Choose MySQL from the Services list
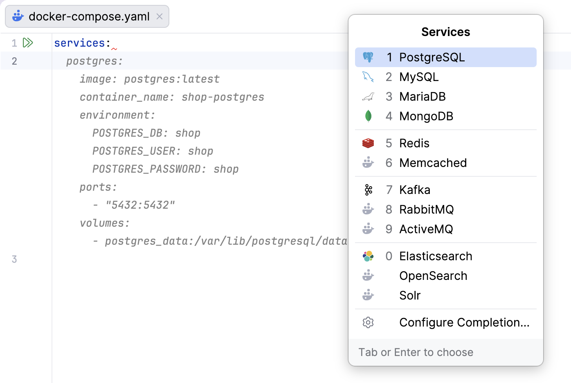The height and width of the screenshot is (383, 571). point(446,77)
